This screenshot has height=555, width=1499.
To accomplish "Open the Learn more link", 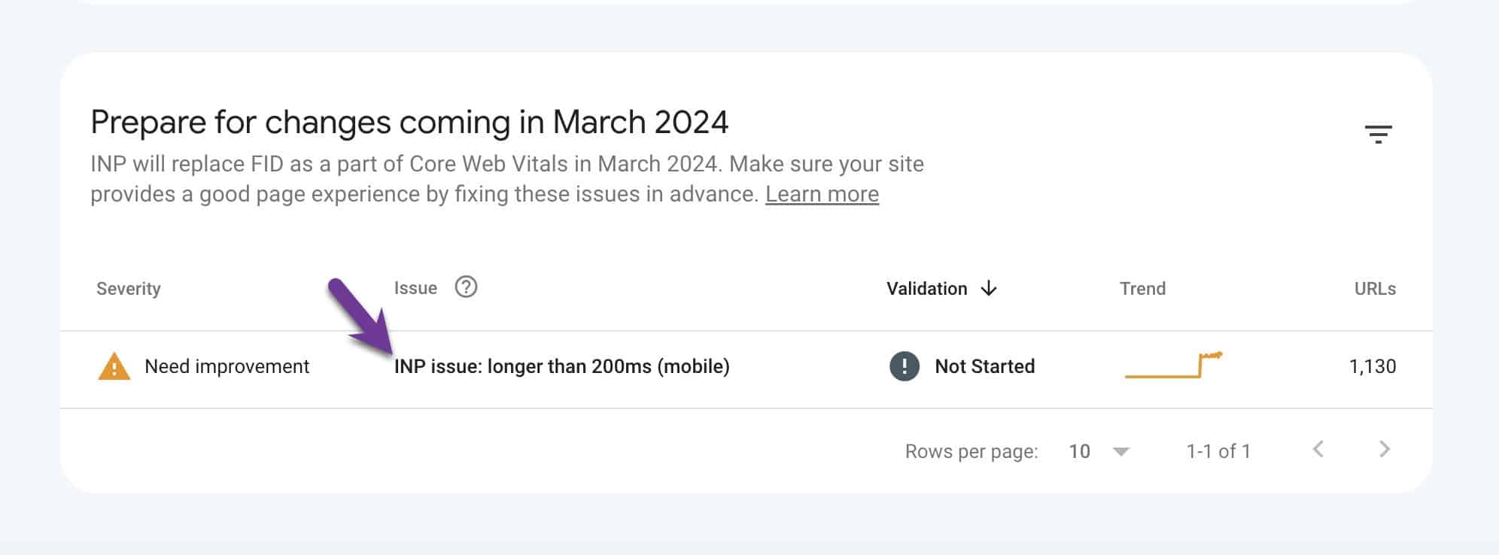I will click(x=822, y=194).
